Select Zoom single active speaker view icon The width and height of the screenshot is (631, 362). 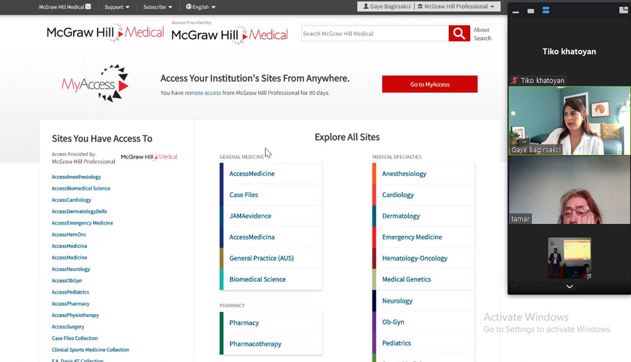531,11
